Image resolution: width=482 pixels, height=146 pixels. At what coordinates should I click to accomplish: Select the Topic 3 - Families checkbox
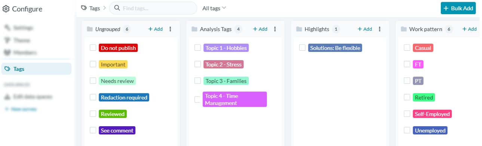[197, 81]
